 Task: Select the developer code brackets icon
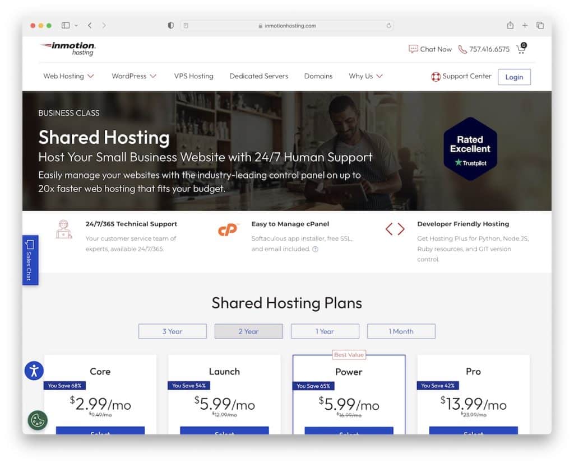395,229
